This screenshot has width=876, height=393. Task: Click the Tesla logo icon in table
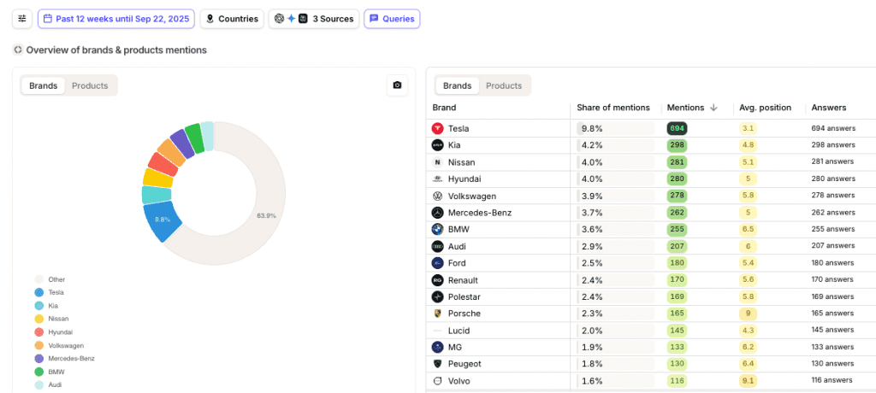(437, 128)
